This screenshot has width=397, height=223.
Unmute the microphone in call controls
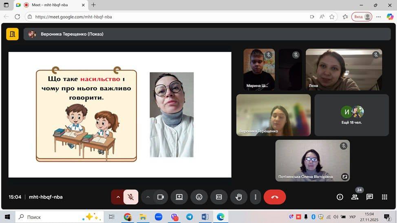point(131,197)
